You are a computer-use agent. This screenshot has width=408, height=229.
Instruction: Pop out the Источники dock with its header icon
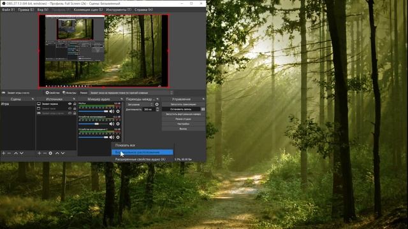tap(74, 99)
